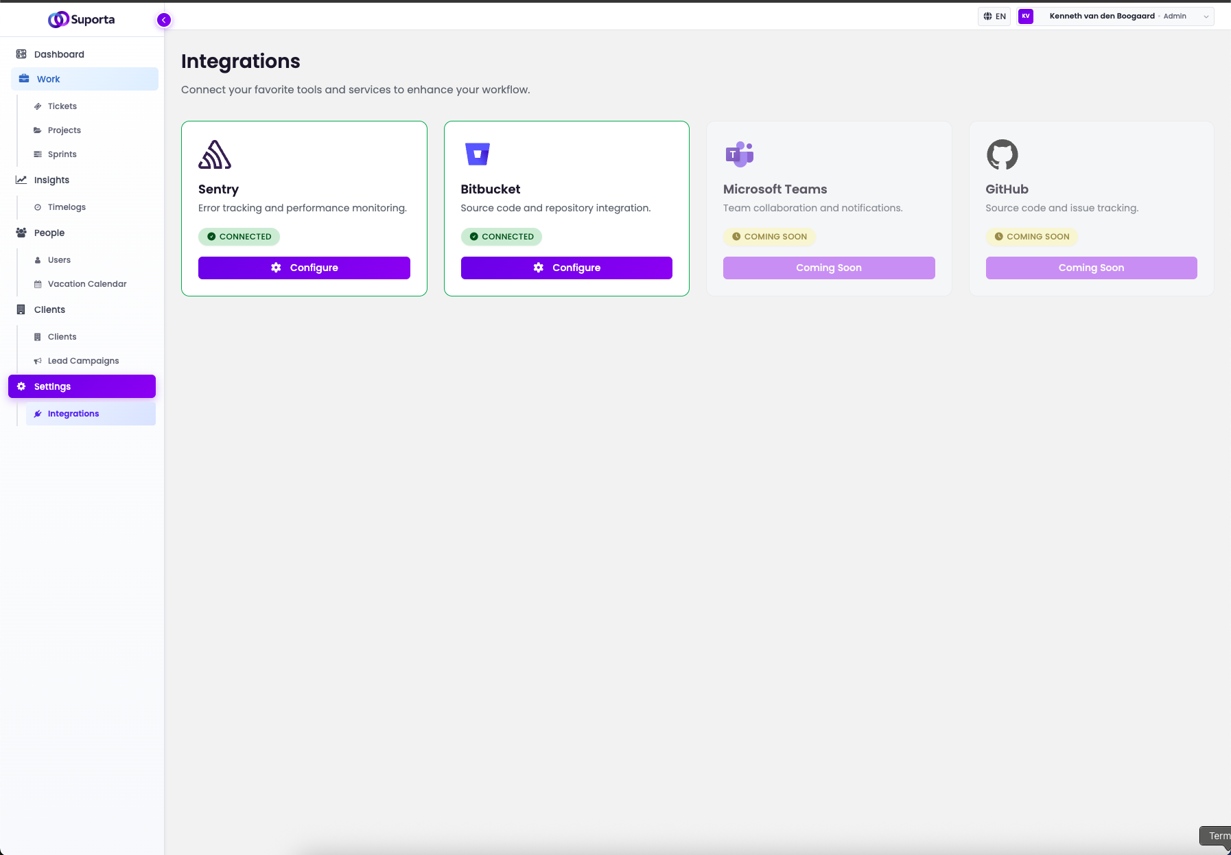Open the Dashboard page
The image size is (1231, 855).
[59, 54]
